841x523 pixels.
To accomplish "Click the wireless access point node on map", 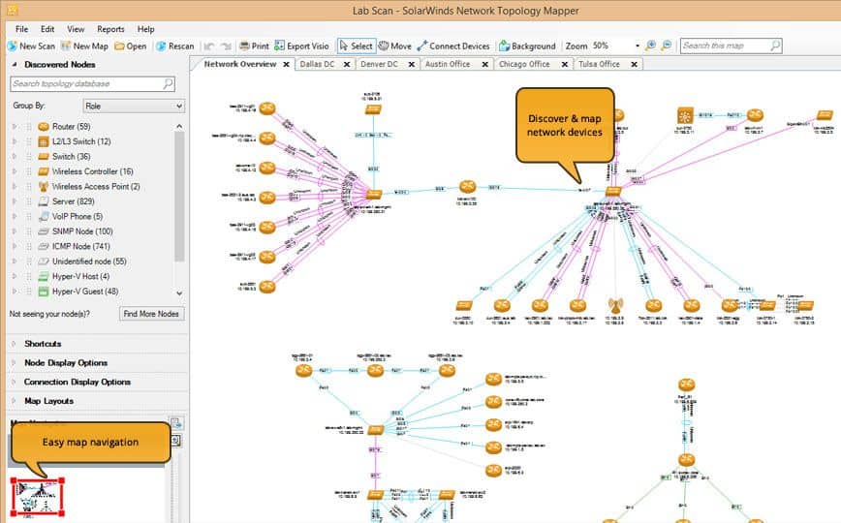I will [x=615, y=306].
